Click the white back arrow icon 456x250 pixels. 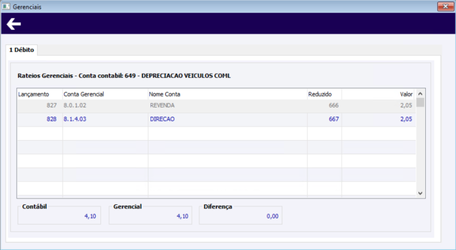click(x=14, y=24)
